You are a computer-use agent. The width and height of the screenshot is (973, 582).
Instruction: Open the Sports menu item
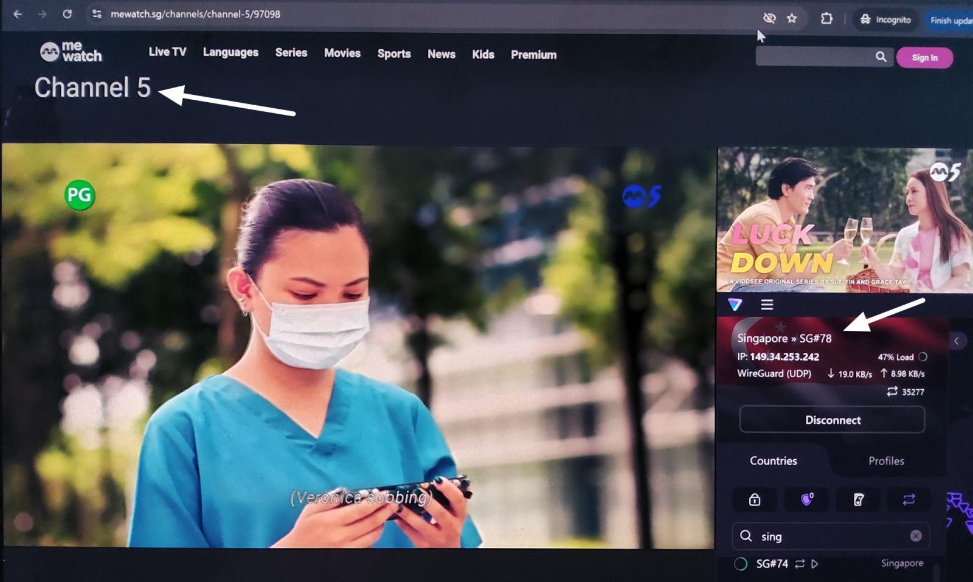click(393, 54)
